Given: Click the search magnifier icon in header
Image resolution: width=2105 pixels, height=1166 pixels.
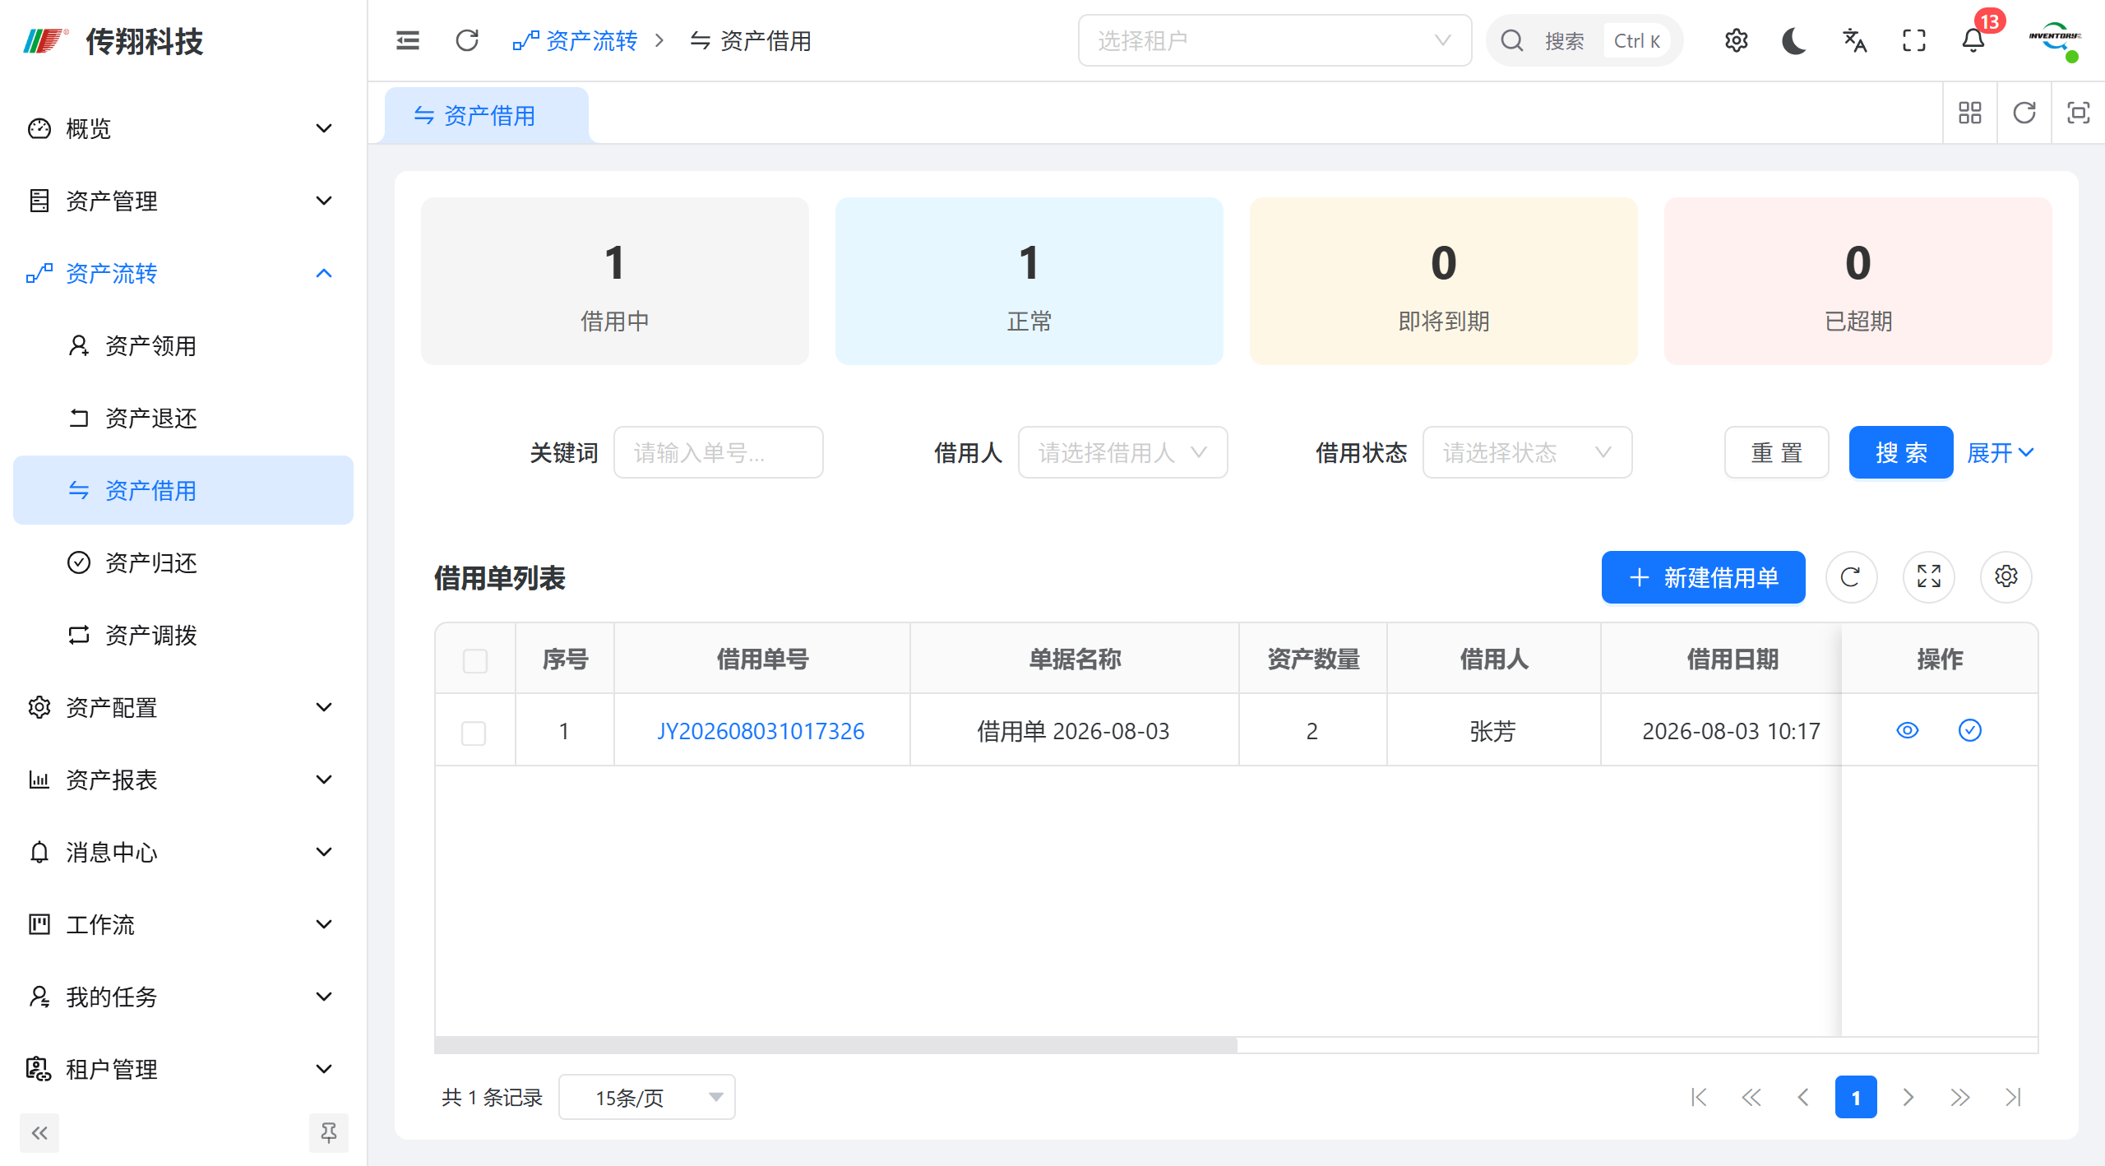Looking at the screenshot, I should pyautogui.click(x=1512, y=40).
